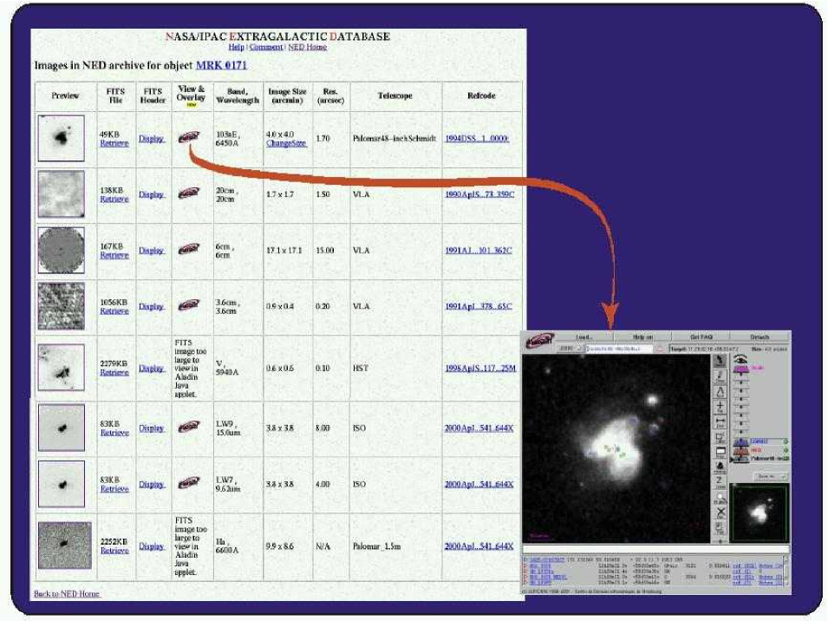Click the HST V-band preview thumbnail

point(61,368)
